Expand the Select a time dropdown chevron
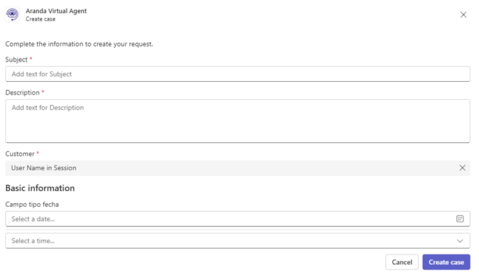Image resolution: width=479 pixels, height=279 pixels. pos(460,241)
